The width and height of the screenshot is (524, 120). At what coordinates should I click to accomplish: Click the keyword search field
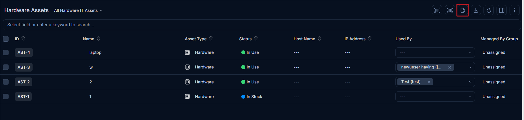(x=262, y=25)
